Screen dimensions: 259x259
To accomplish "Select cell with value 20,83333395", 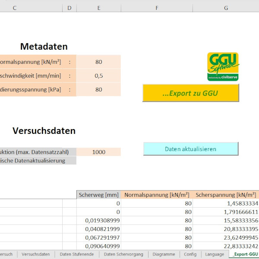I will (x=226, y=229).
